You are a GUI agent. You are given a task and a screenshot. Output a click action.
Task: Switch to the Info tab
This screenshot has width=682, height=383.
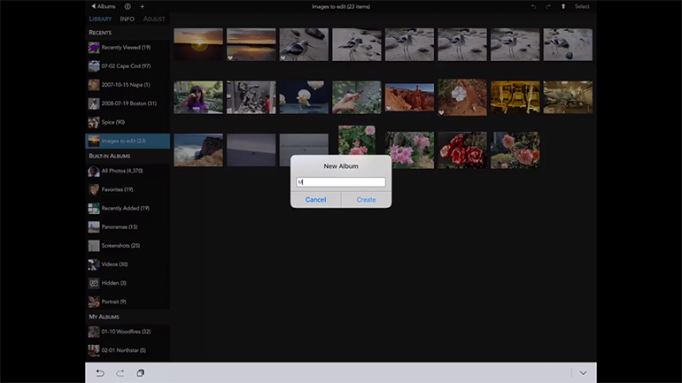pos(128,19)
